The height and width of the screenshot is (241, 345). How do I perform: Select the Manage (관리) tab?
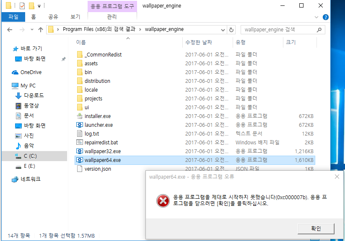click(x=112, y=17)
